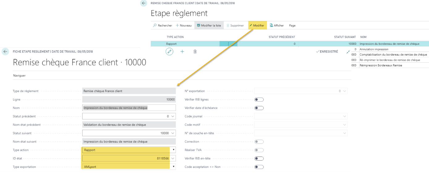Click the trash delete icon on card
Viewport: 429px width, 176px height.
pyautogui.click(x=195, y=52)
